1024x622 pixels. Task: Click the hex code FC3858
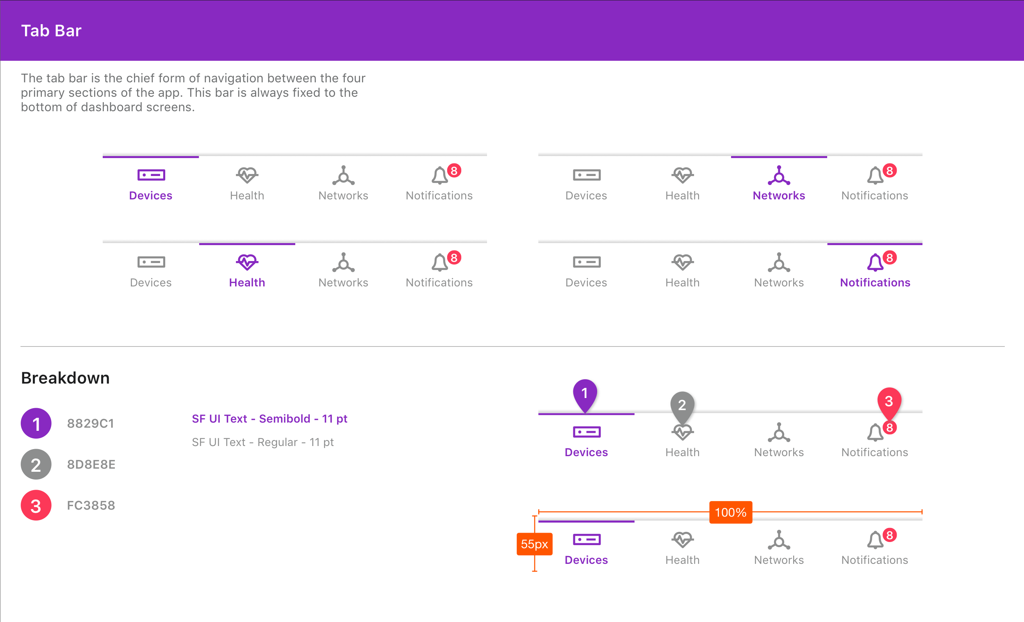(x=91, y=505)
